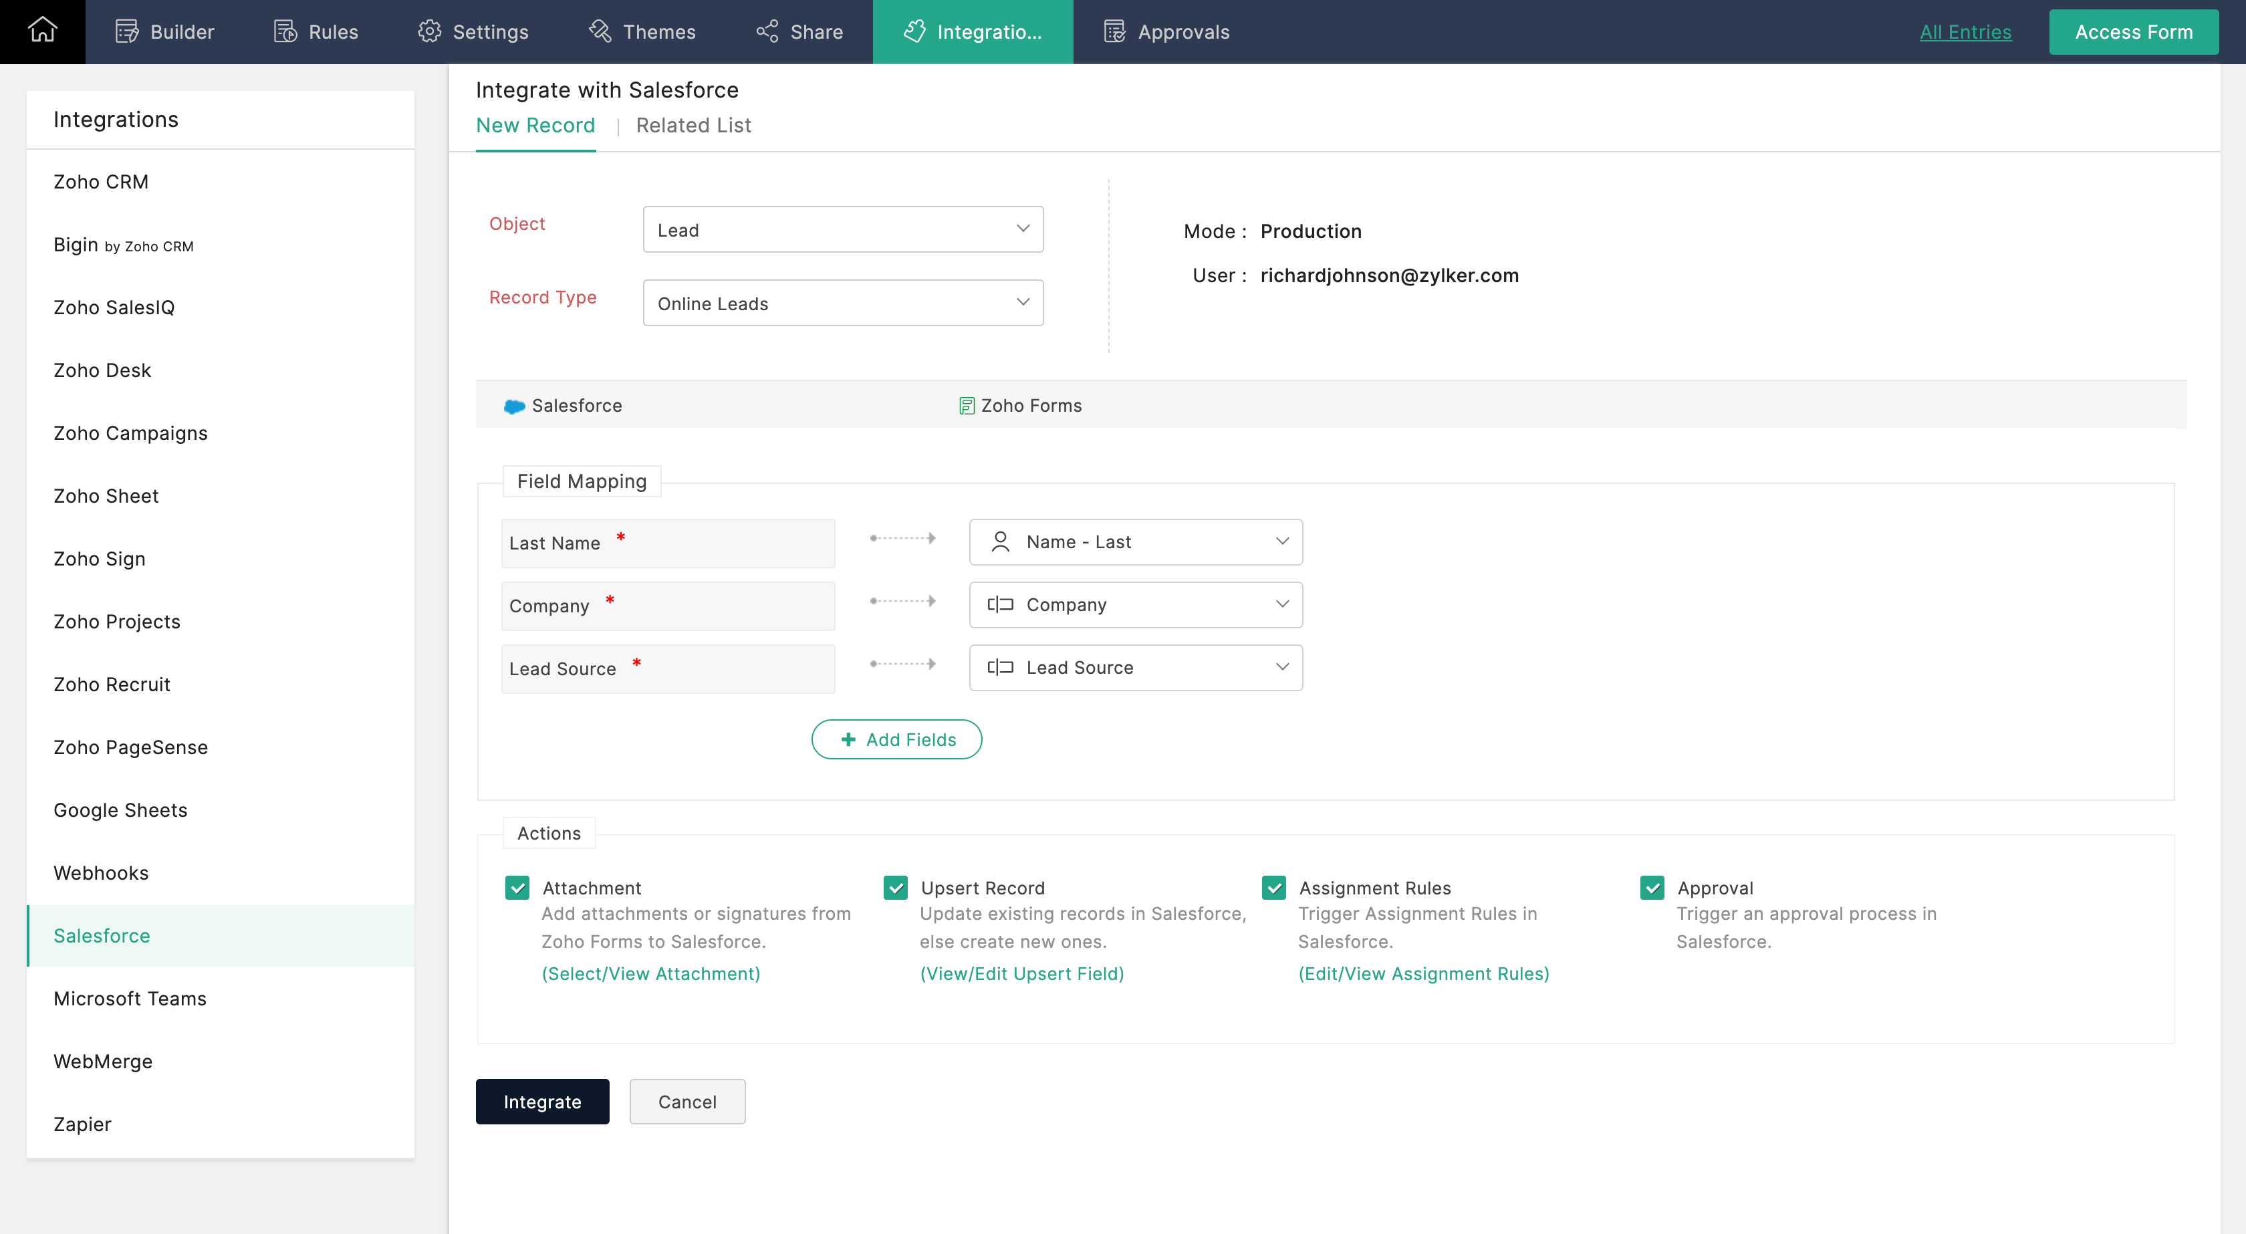
Task: Click the Themes brush icon
Action: [600, 31]
